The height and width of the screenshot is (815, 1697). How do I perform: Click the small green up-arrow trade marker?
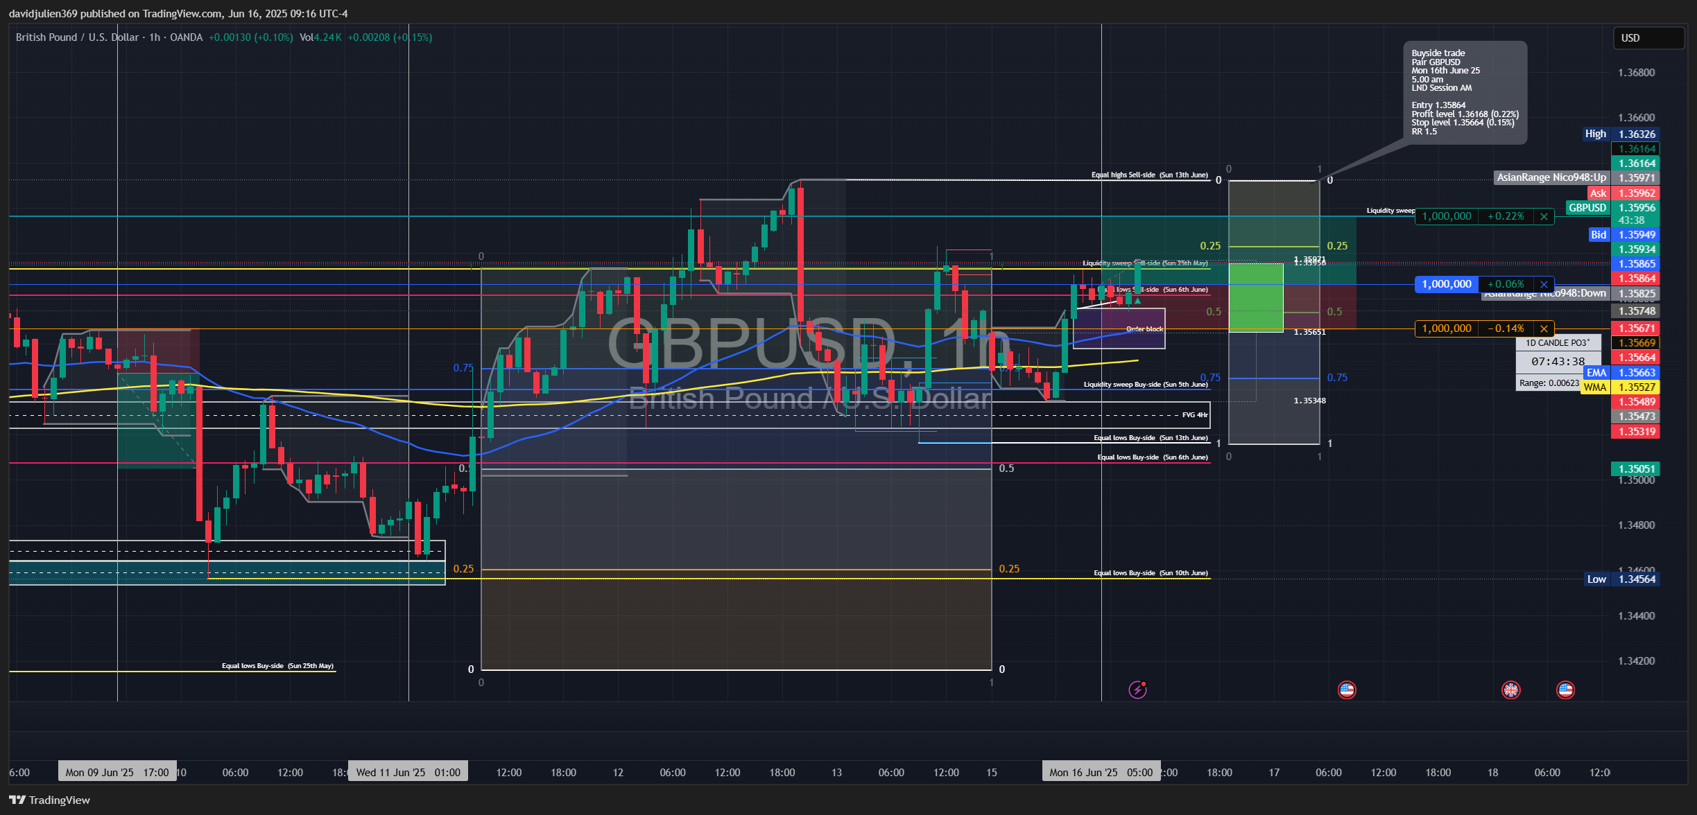1137,301
